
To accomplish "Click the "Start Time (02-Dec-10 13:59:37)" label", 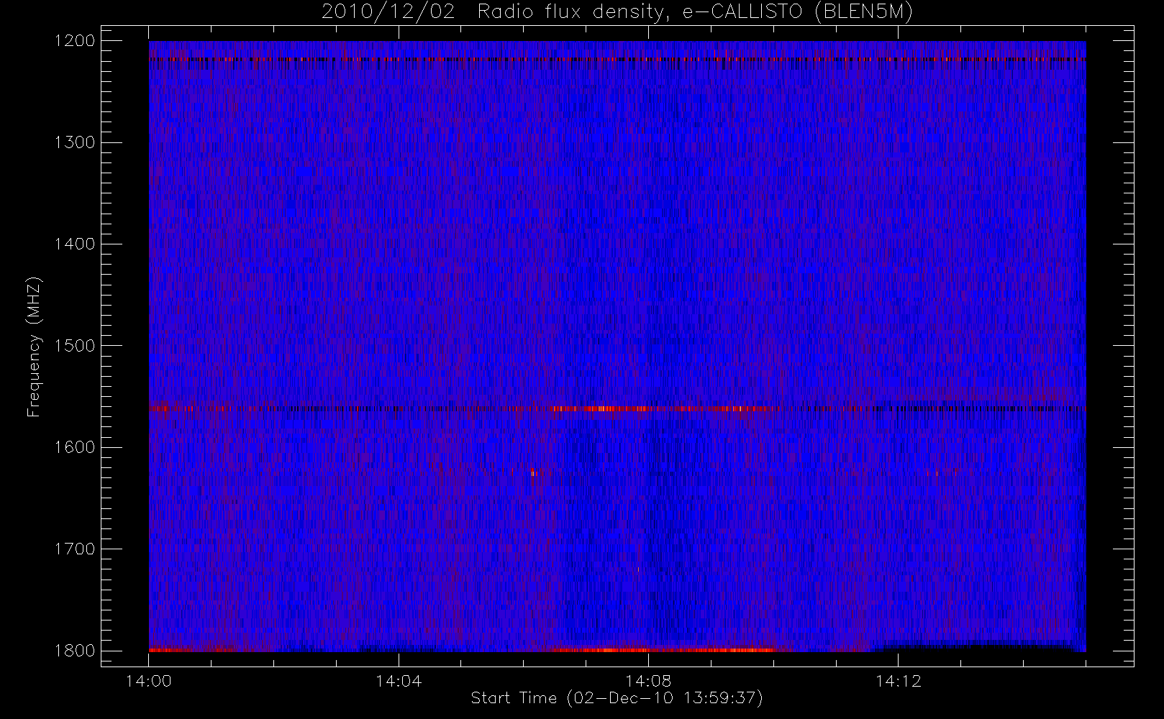I will (x=617, y=697).
